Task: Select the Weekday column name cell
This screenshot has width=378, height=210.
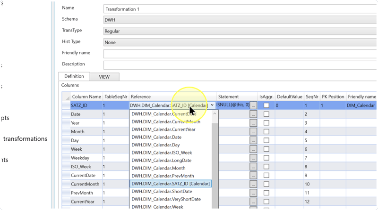Action: point(86,158)
